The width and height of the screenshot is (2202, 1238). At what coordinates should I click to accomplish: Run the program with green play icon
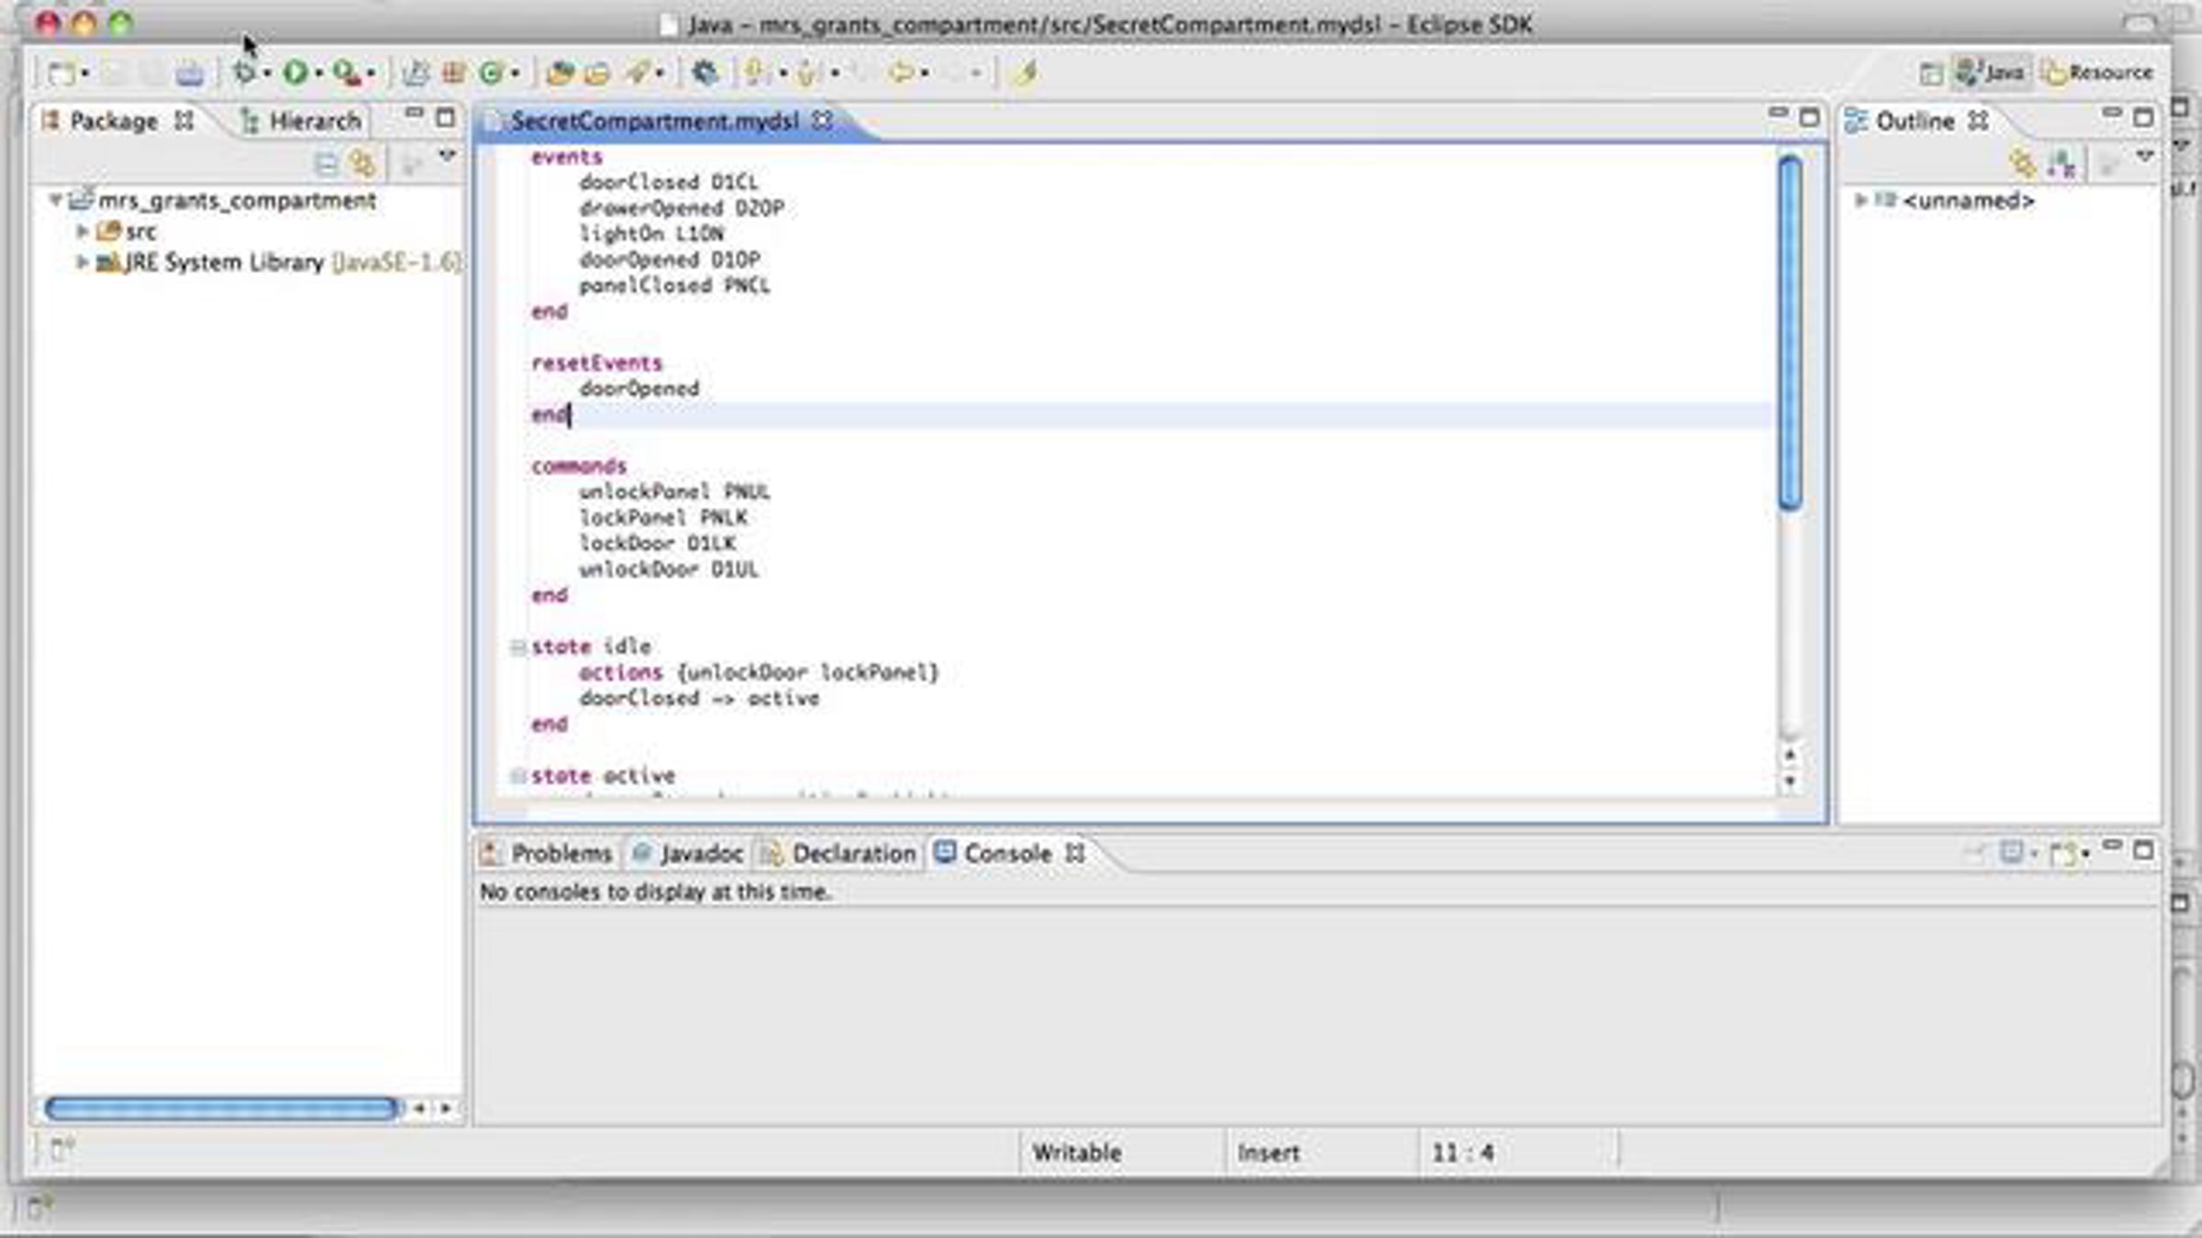coord(295,72)
